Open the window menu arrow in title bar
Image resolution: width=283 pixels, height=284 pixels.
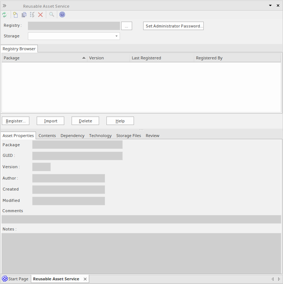(270, 6)
